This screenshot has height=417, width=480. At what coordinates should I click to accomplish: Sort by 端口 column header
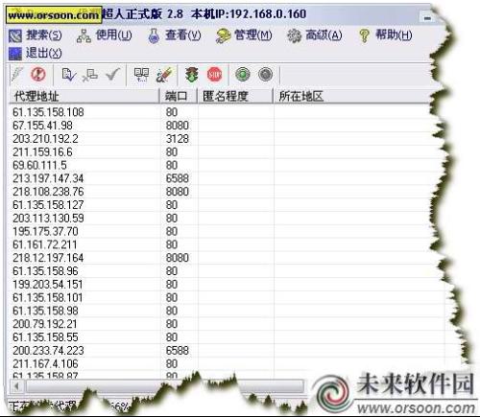(179, 96)
